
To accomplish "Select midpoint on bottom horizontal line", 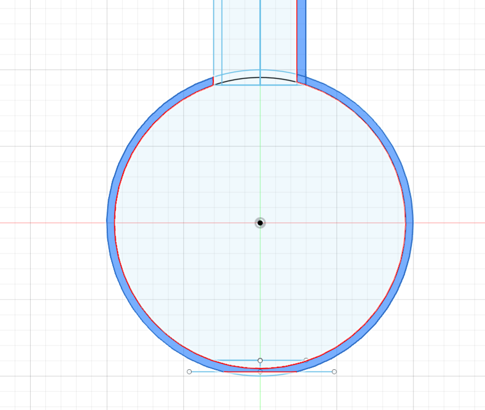I will point(260,371).
